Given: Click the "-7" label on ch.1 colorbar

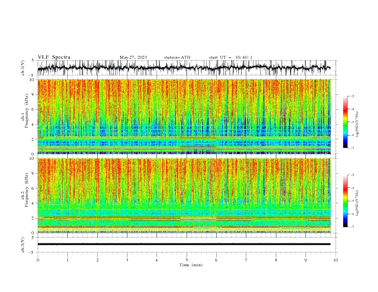Looking at the screenshot, I should (352, 148).
